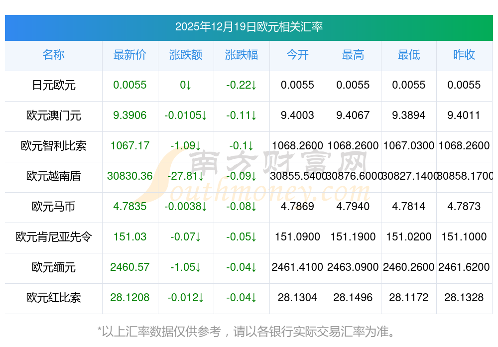This screenshot has width=498, height=347.
Task: Click the footer disclaimer text about bank rates
Action: (x=249, y=331)
